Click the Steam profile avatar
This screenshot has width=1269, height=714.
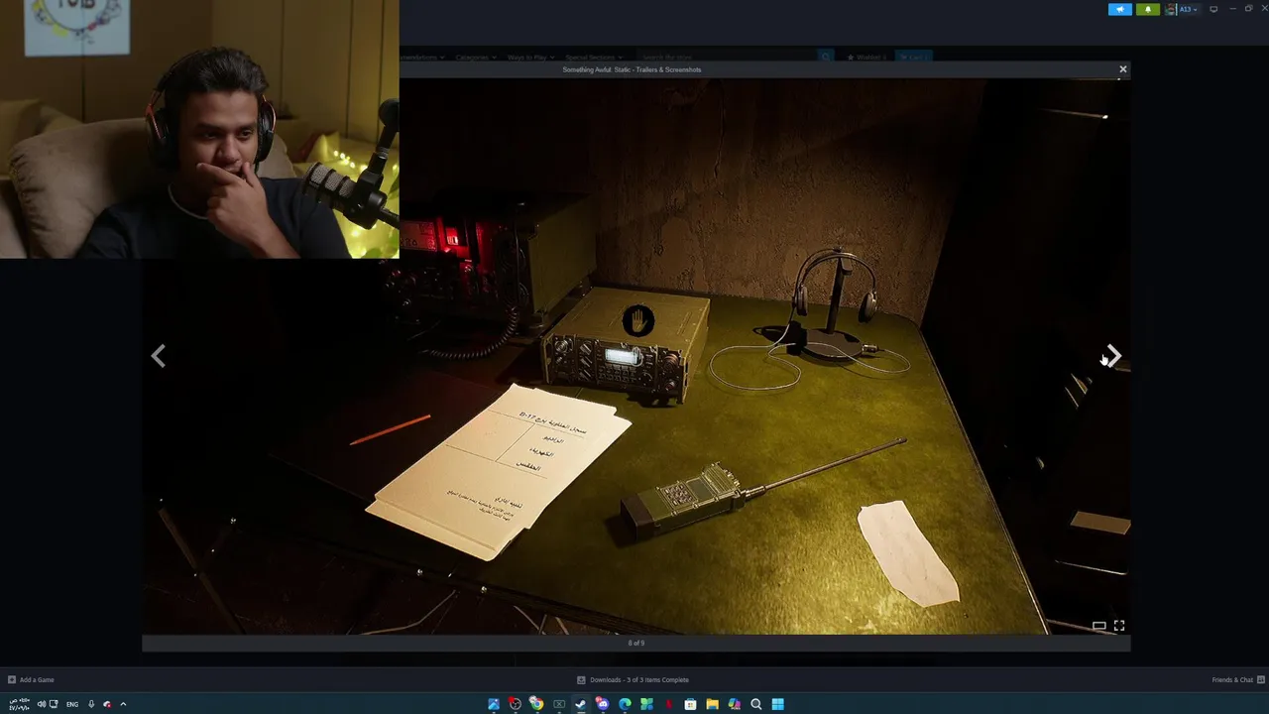coord(1171,9)
